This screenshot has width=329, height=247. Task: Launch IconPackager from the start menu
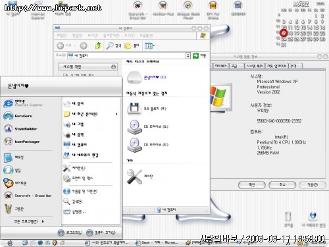click(x=22, y=142)
